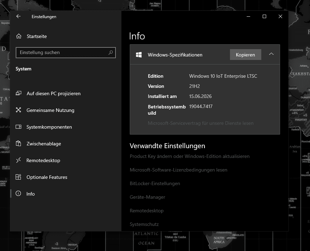Click the Gemeinsame Nutzung icon
The width and height of the screenshot is (310, 251).
(x=18, y=110)
